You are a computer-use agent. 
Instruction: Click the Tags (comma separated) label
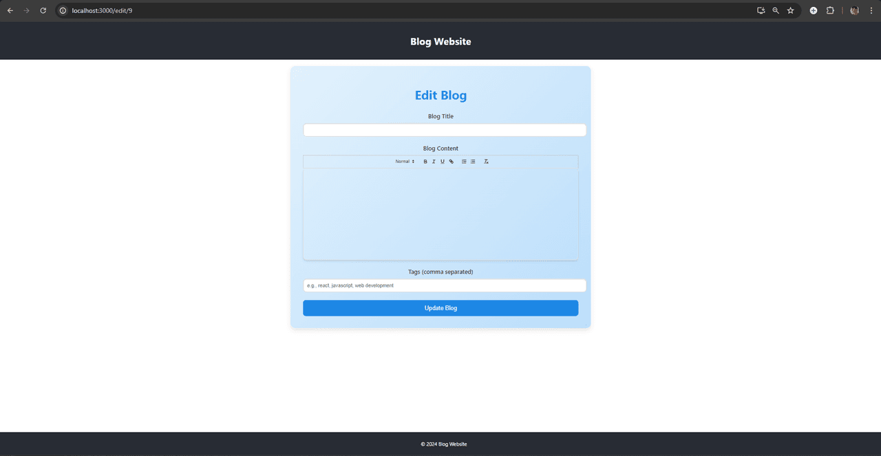pos(440,272)
